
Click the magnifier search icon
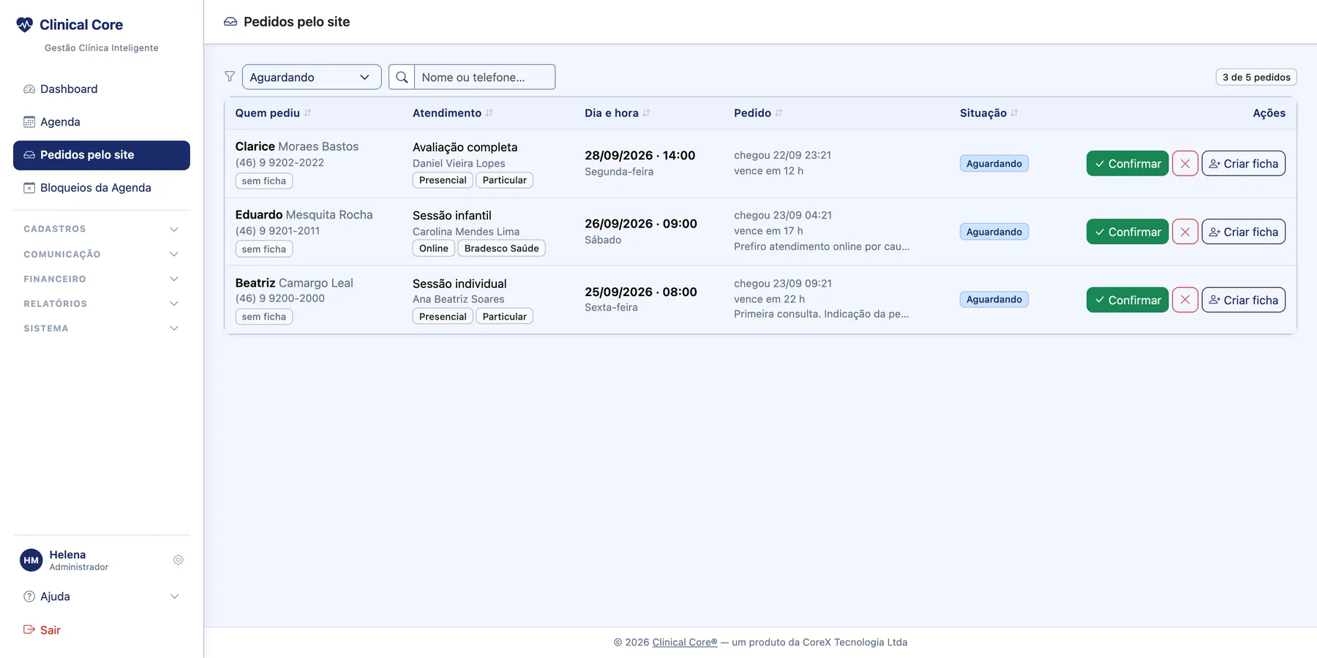[402, 77]
